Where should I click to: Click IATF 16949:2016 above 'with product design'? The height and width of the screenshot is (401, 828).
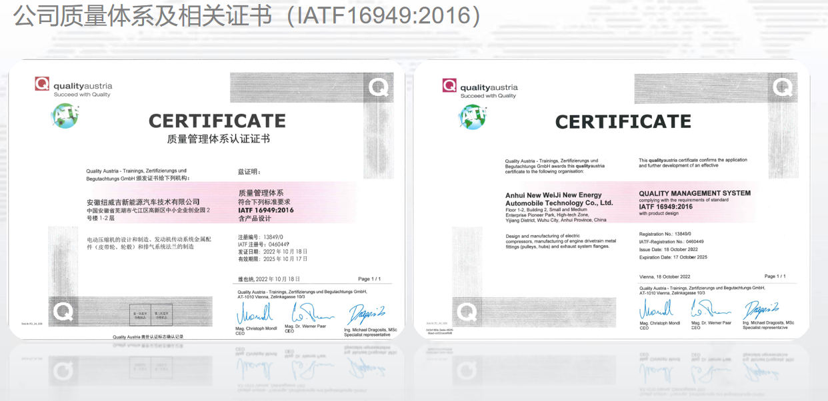666,206
